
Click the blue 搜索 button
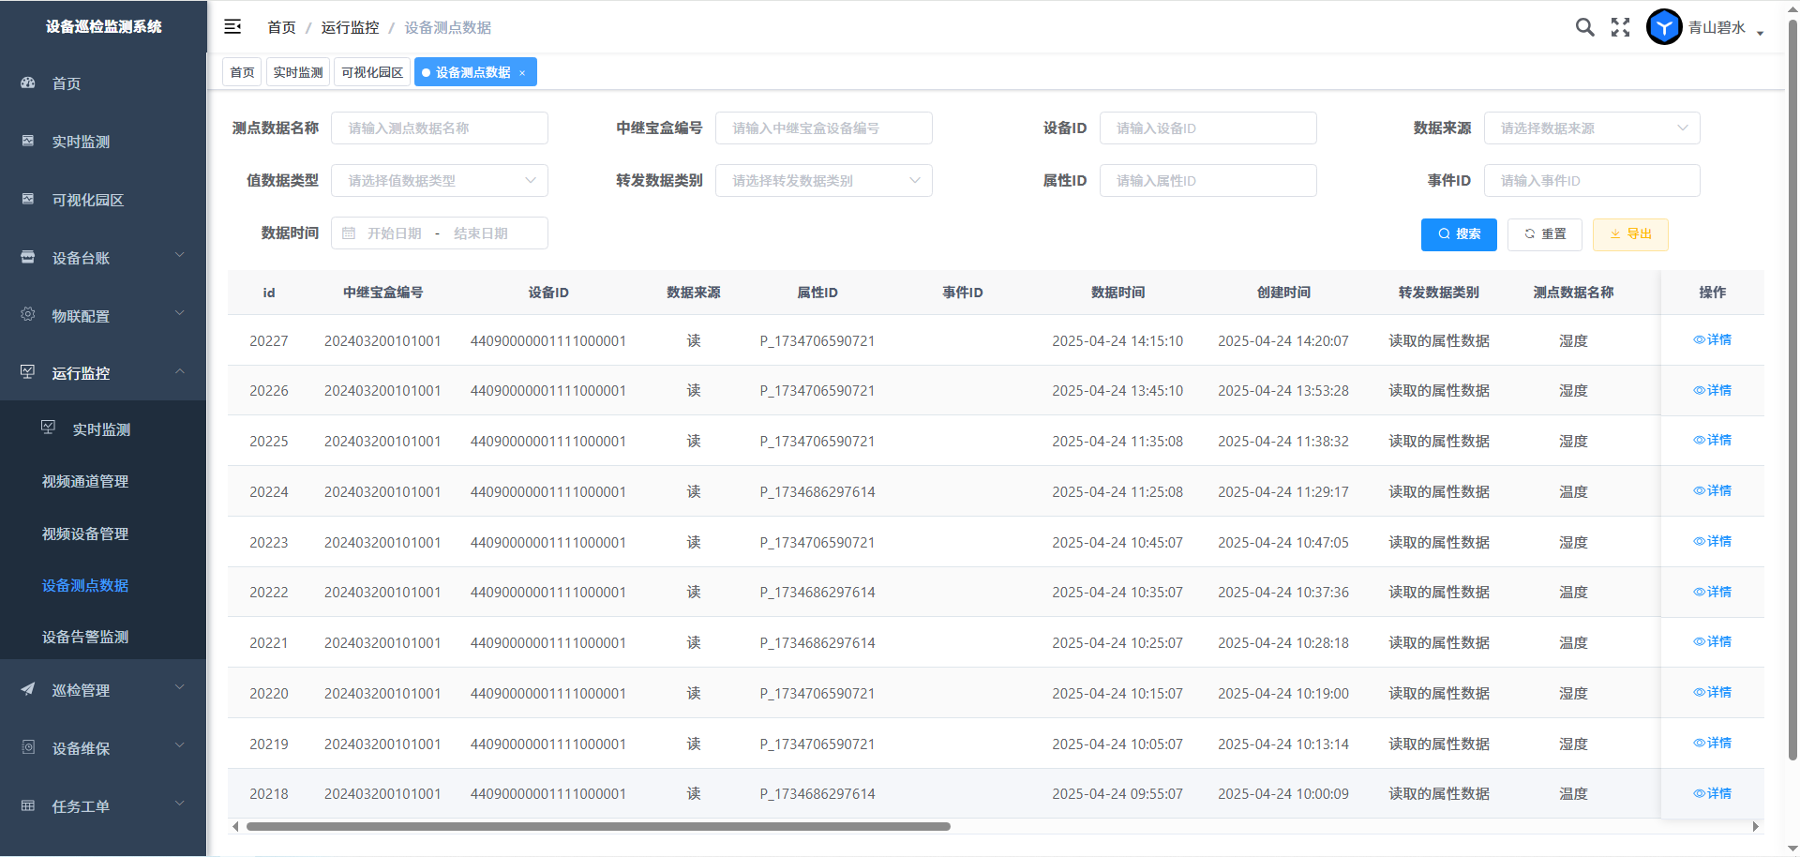(1459, 234)
